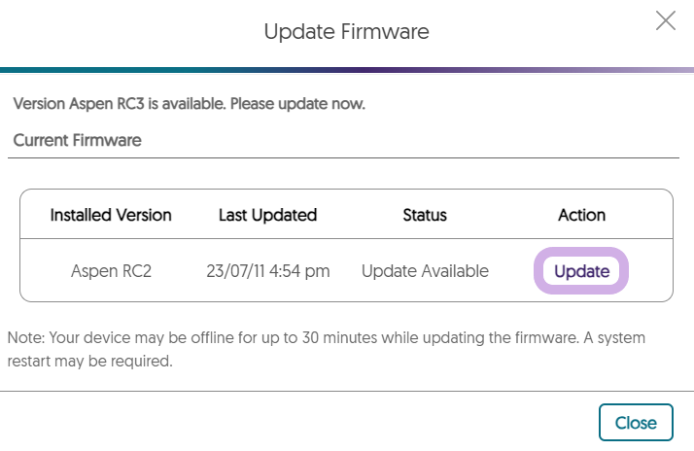The image size is (694, 451).
Task: Click the Update Available status text
Action: 425,271
